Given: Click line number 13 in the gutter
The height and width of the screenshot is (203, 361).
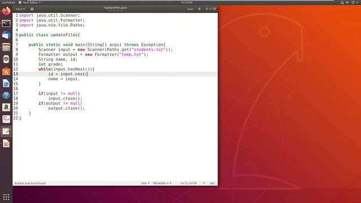Looking at the screenshot, I should tap(15, 74).
